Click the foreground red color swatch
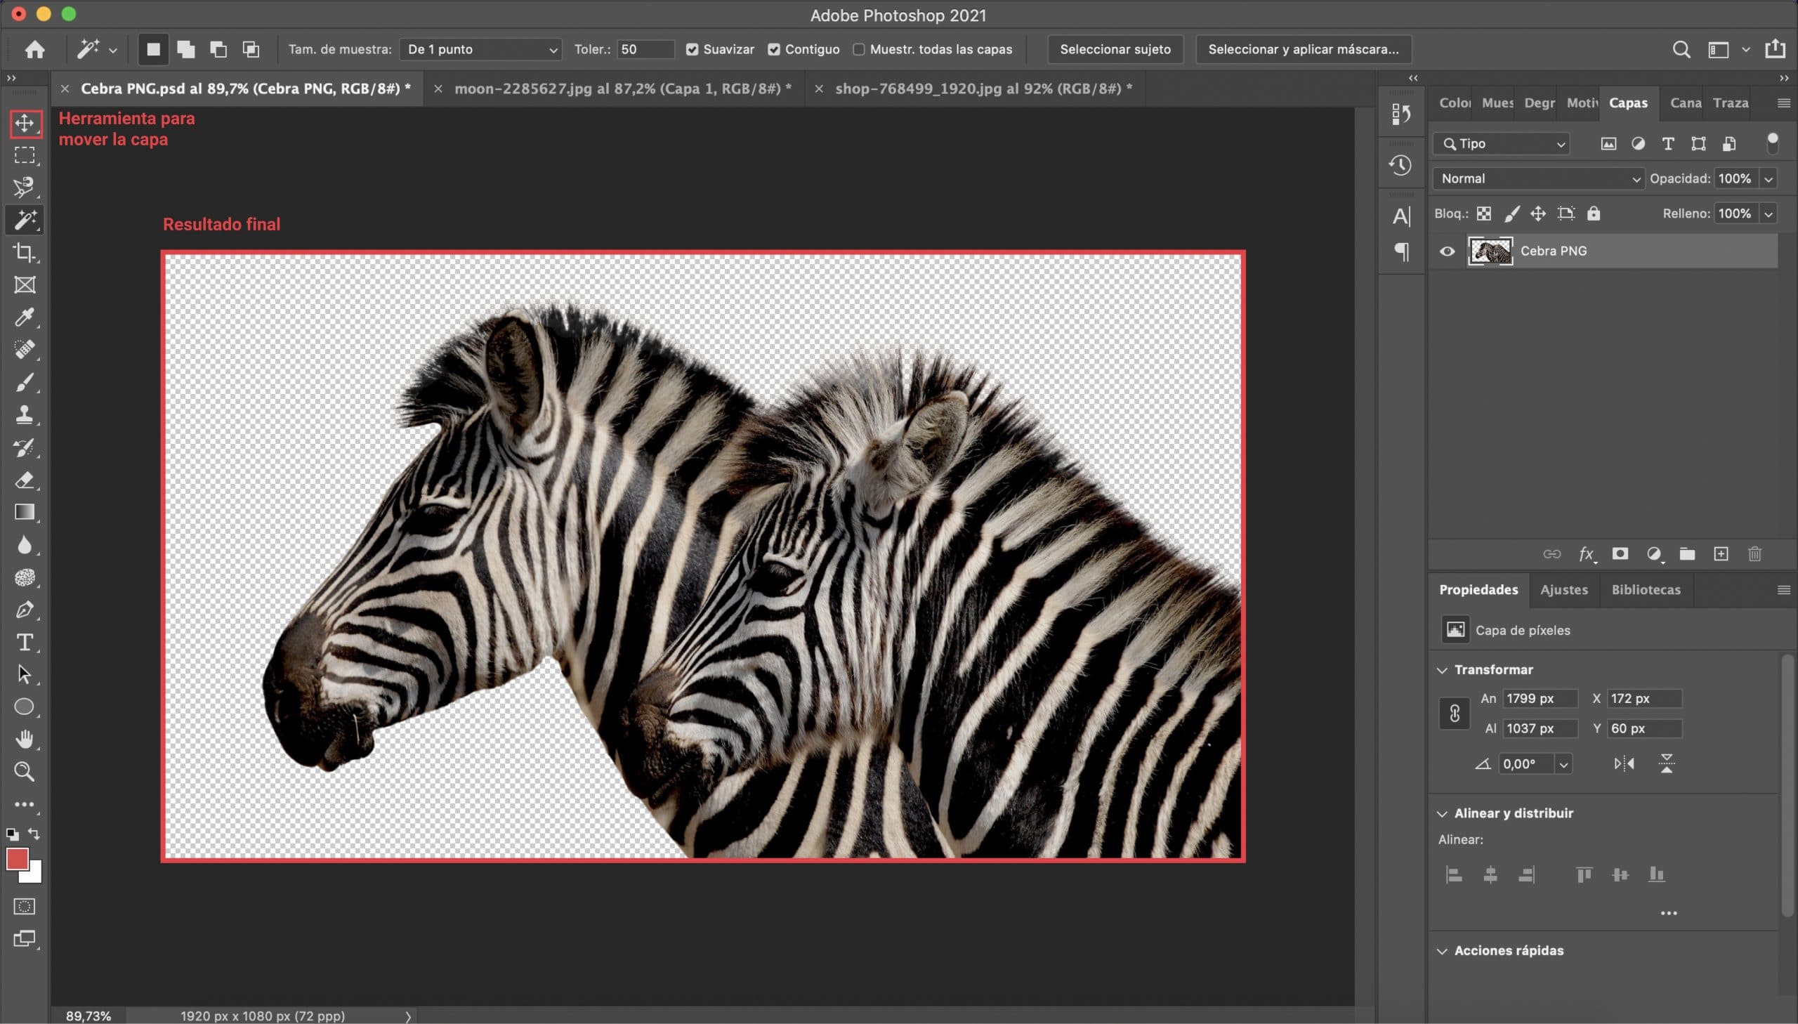This screenshot has height=1024, width=1798. (x=17, y=859)
